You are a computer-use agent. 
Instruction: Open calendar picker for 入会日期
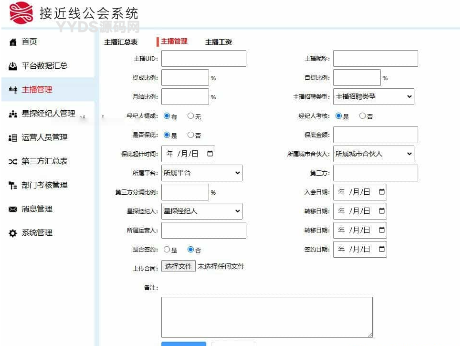(x=381, y=192)
